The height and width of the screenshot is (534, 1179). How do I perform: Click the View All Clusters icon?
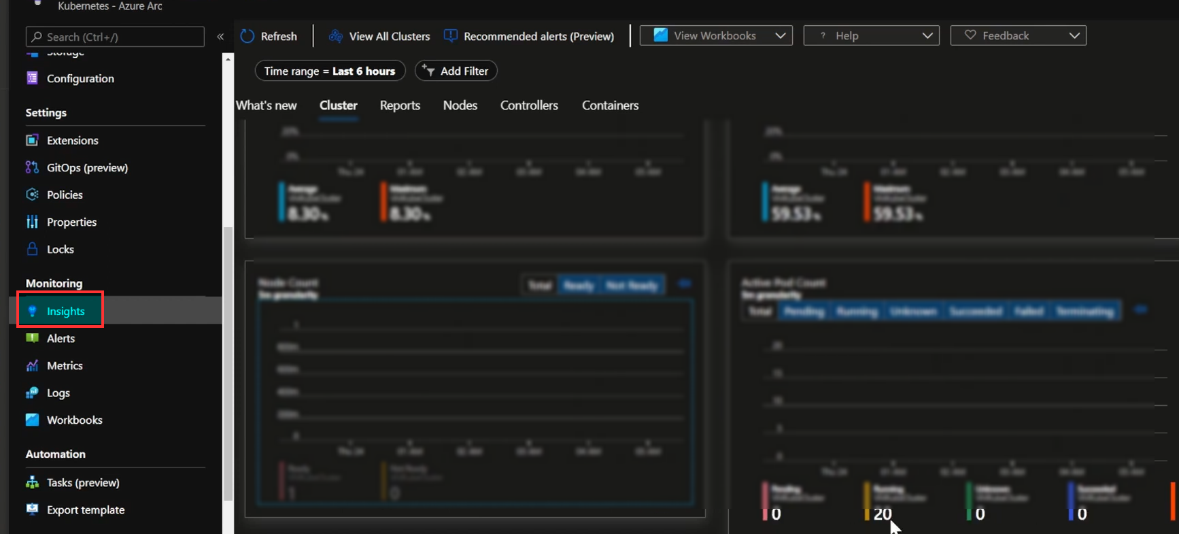[336, 36]
